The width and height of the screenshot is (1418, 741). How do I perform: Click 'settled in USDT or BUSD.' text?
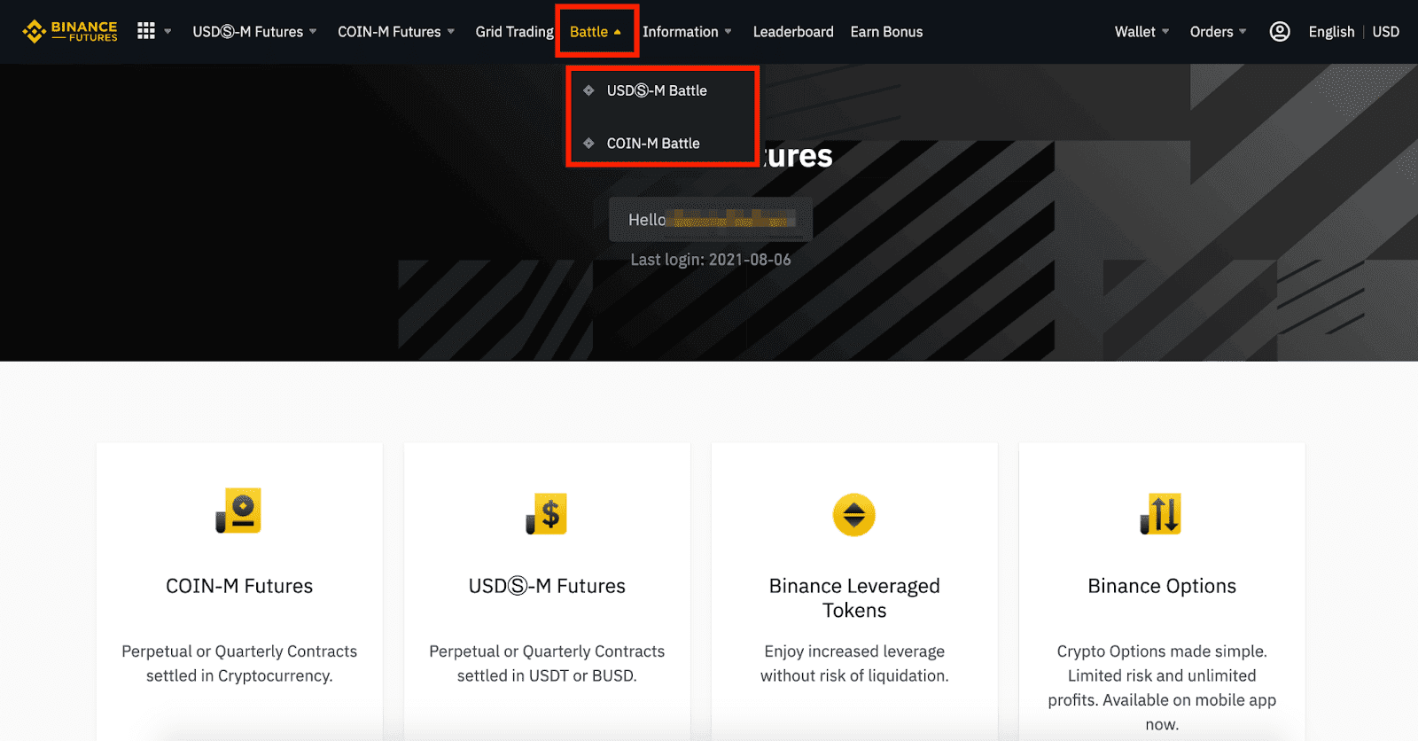547,675
